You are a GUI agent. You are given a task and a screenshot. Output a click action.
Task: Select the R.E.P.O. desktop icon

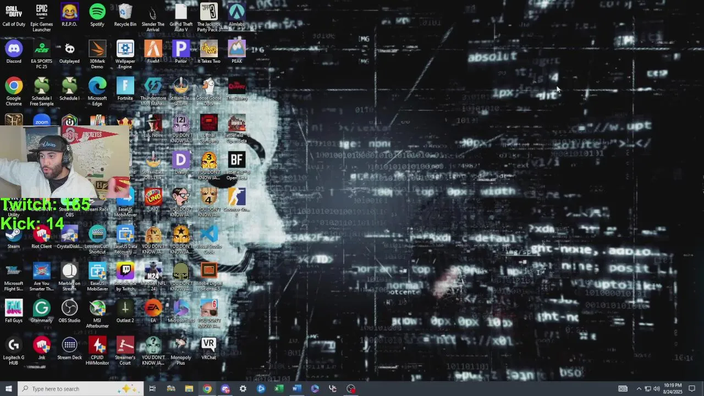[x=69, y=15]
